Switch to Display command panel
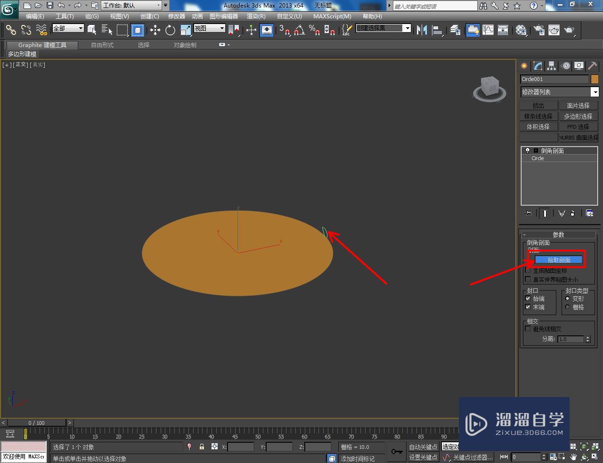The image size is (603, 463). pos(579,66)
